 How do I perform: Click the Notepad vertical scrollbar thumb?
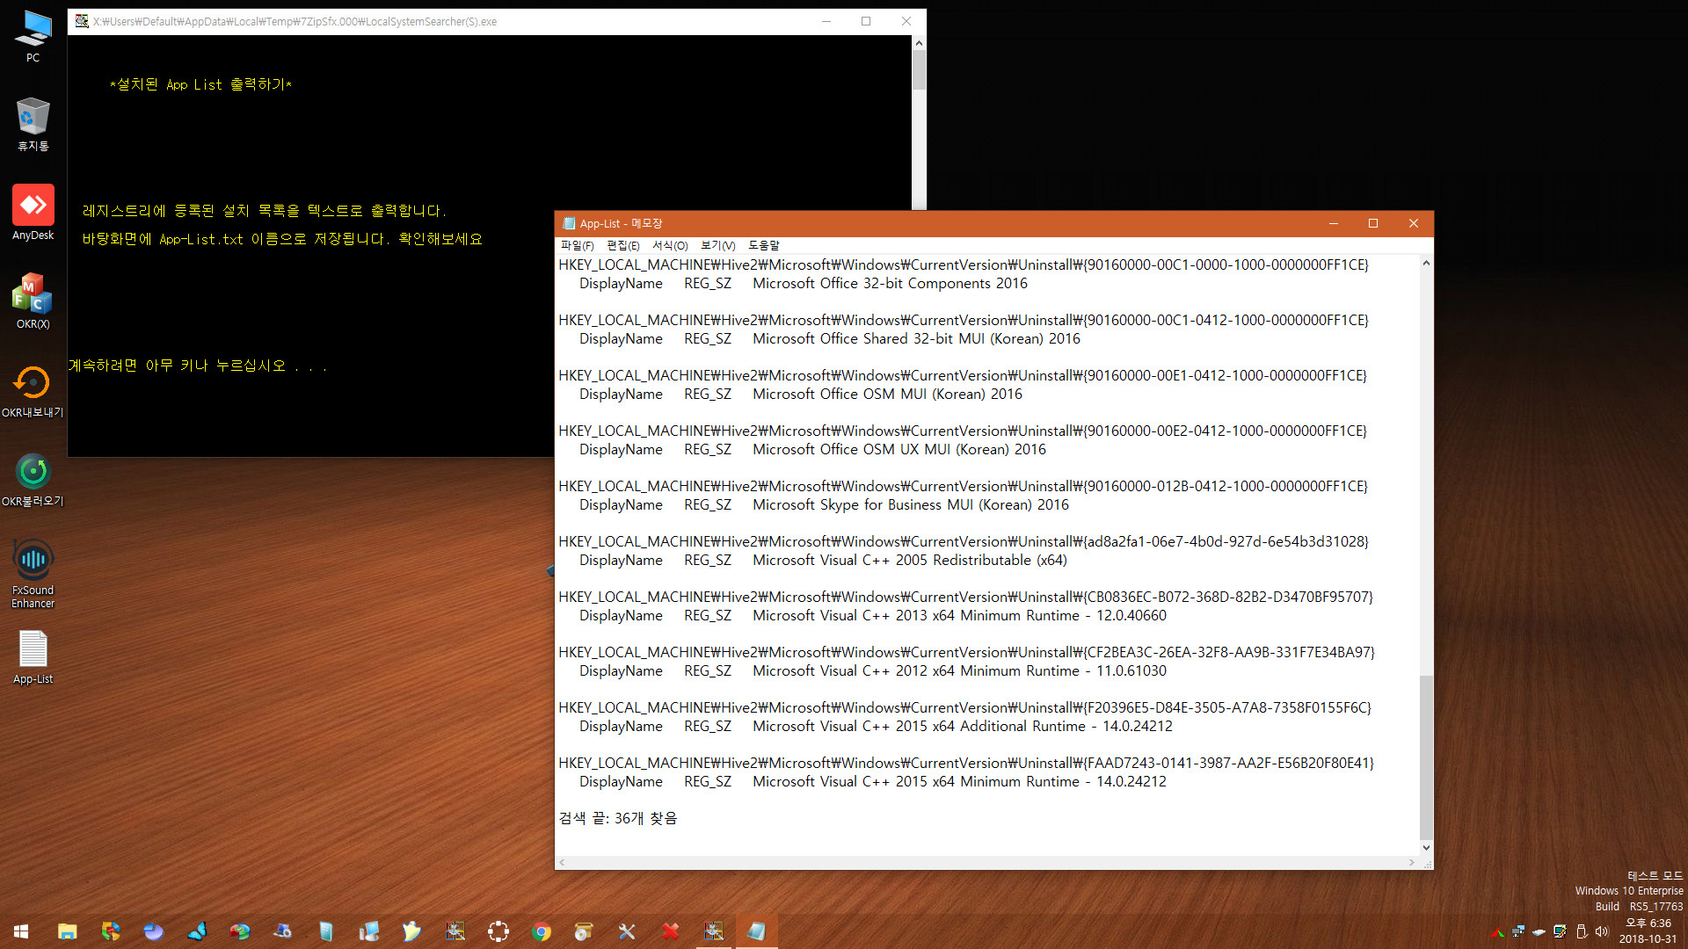click(1426, 757)
